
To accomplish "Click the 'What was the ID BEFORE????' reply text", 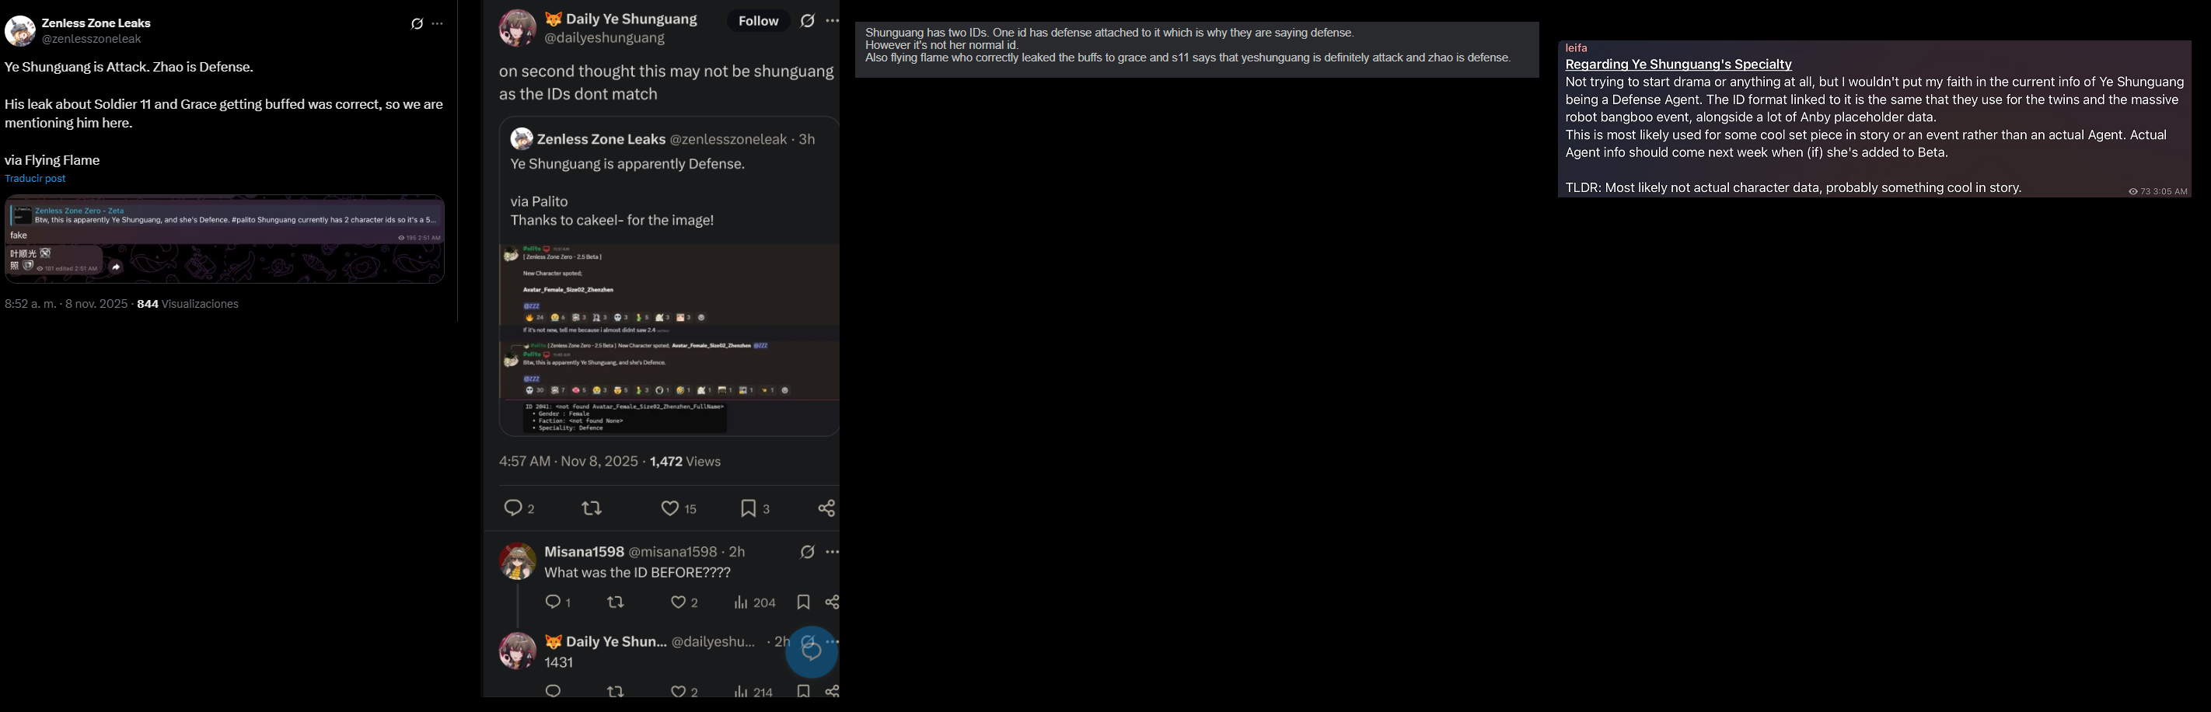I will (x=637, y=572).
